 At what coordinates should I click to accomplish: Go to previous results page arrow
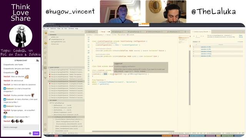[x=194, y=36]
